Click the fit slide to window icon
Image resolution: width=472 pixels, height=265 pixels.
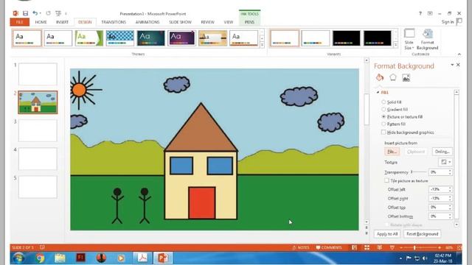(459, 247)
